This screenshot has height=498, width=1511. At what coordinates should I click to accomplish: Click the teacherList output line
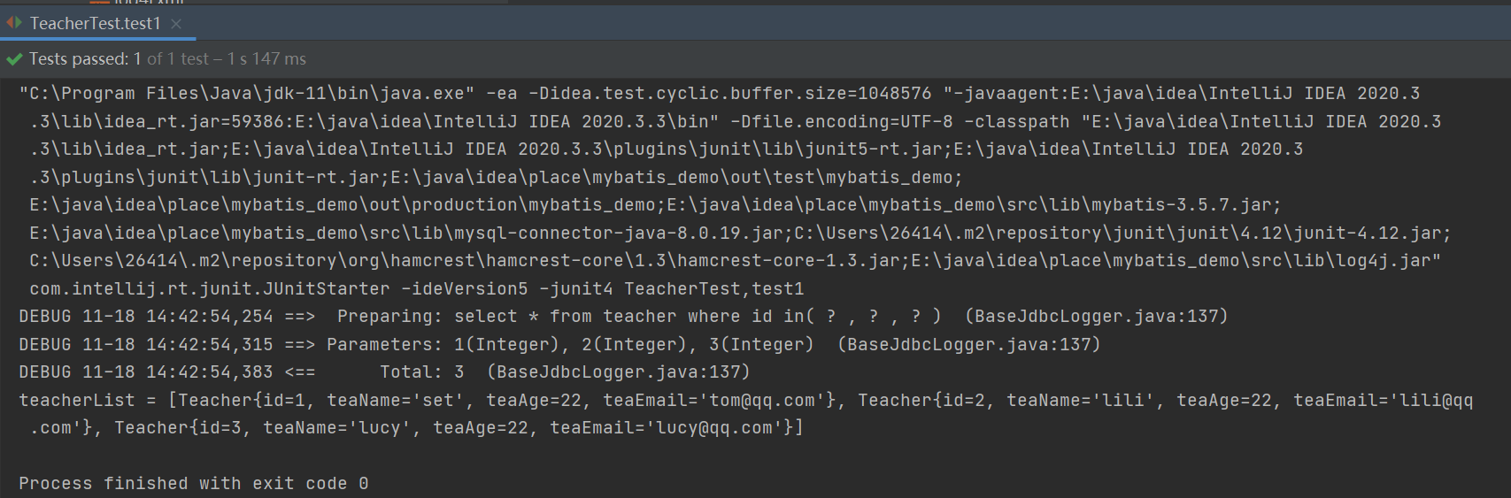coord(746,414)
